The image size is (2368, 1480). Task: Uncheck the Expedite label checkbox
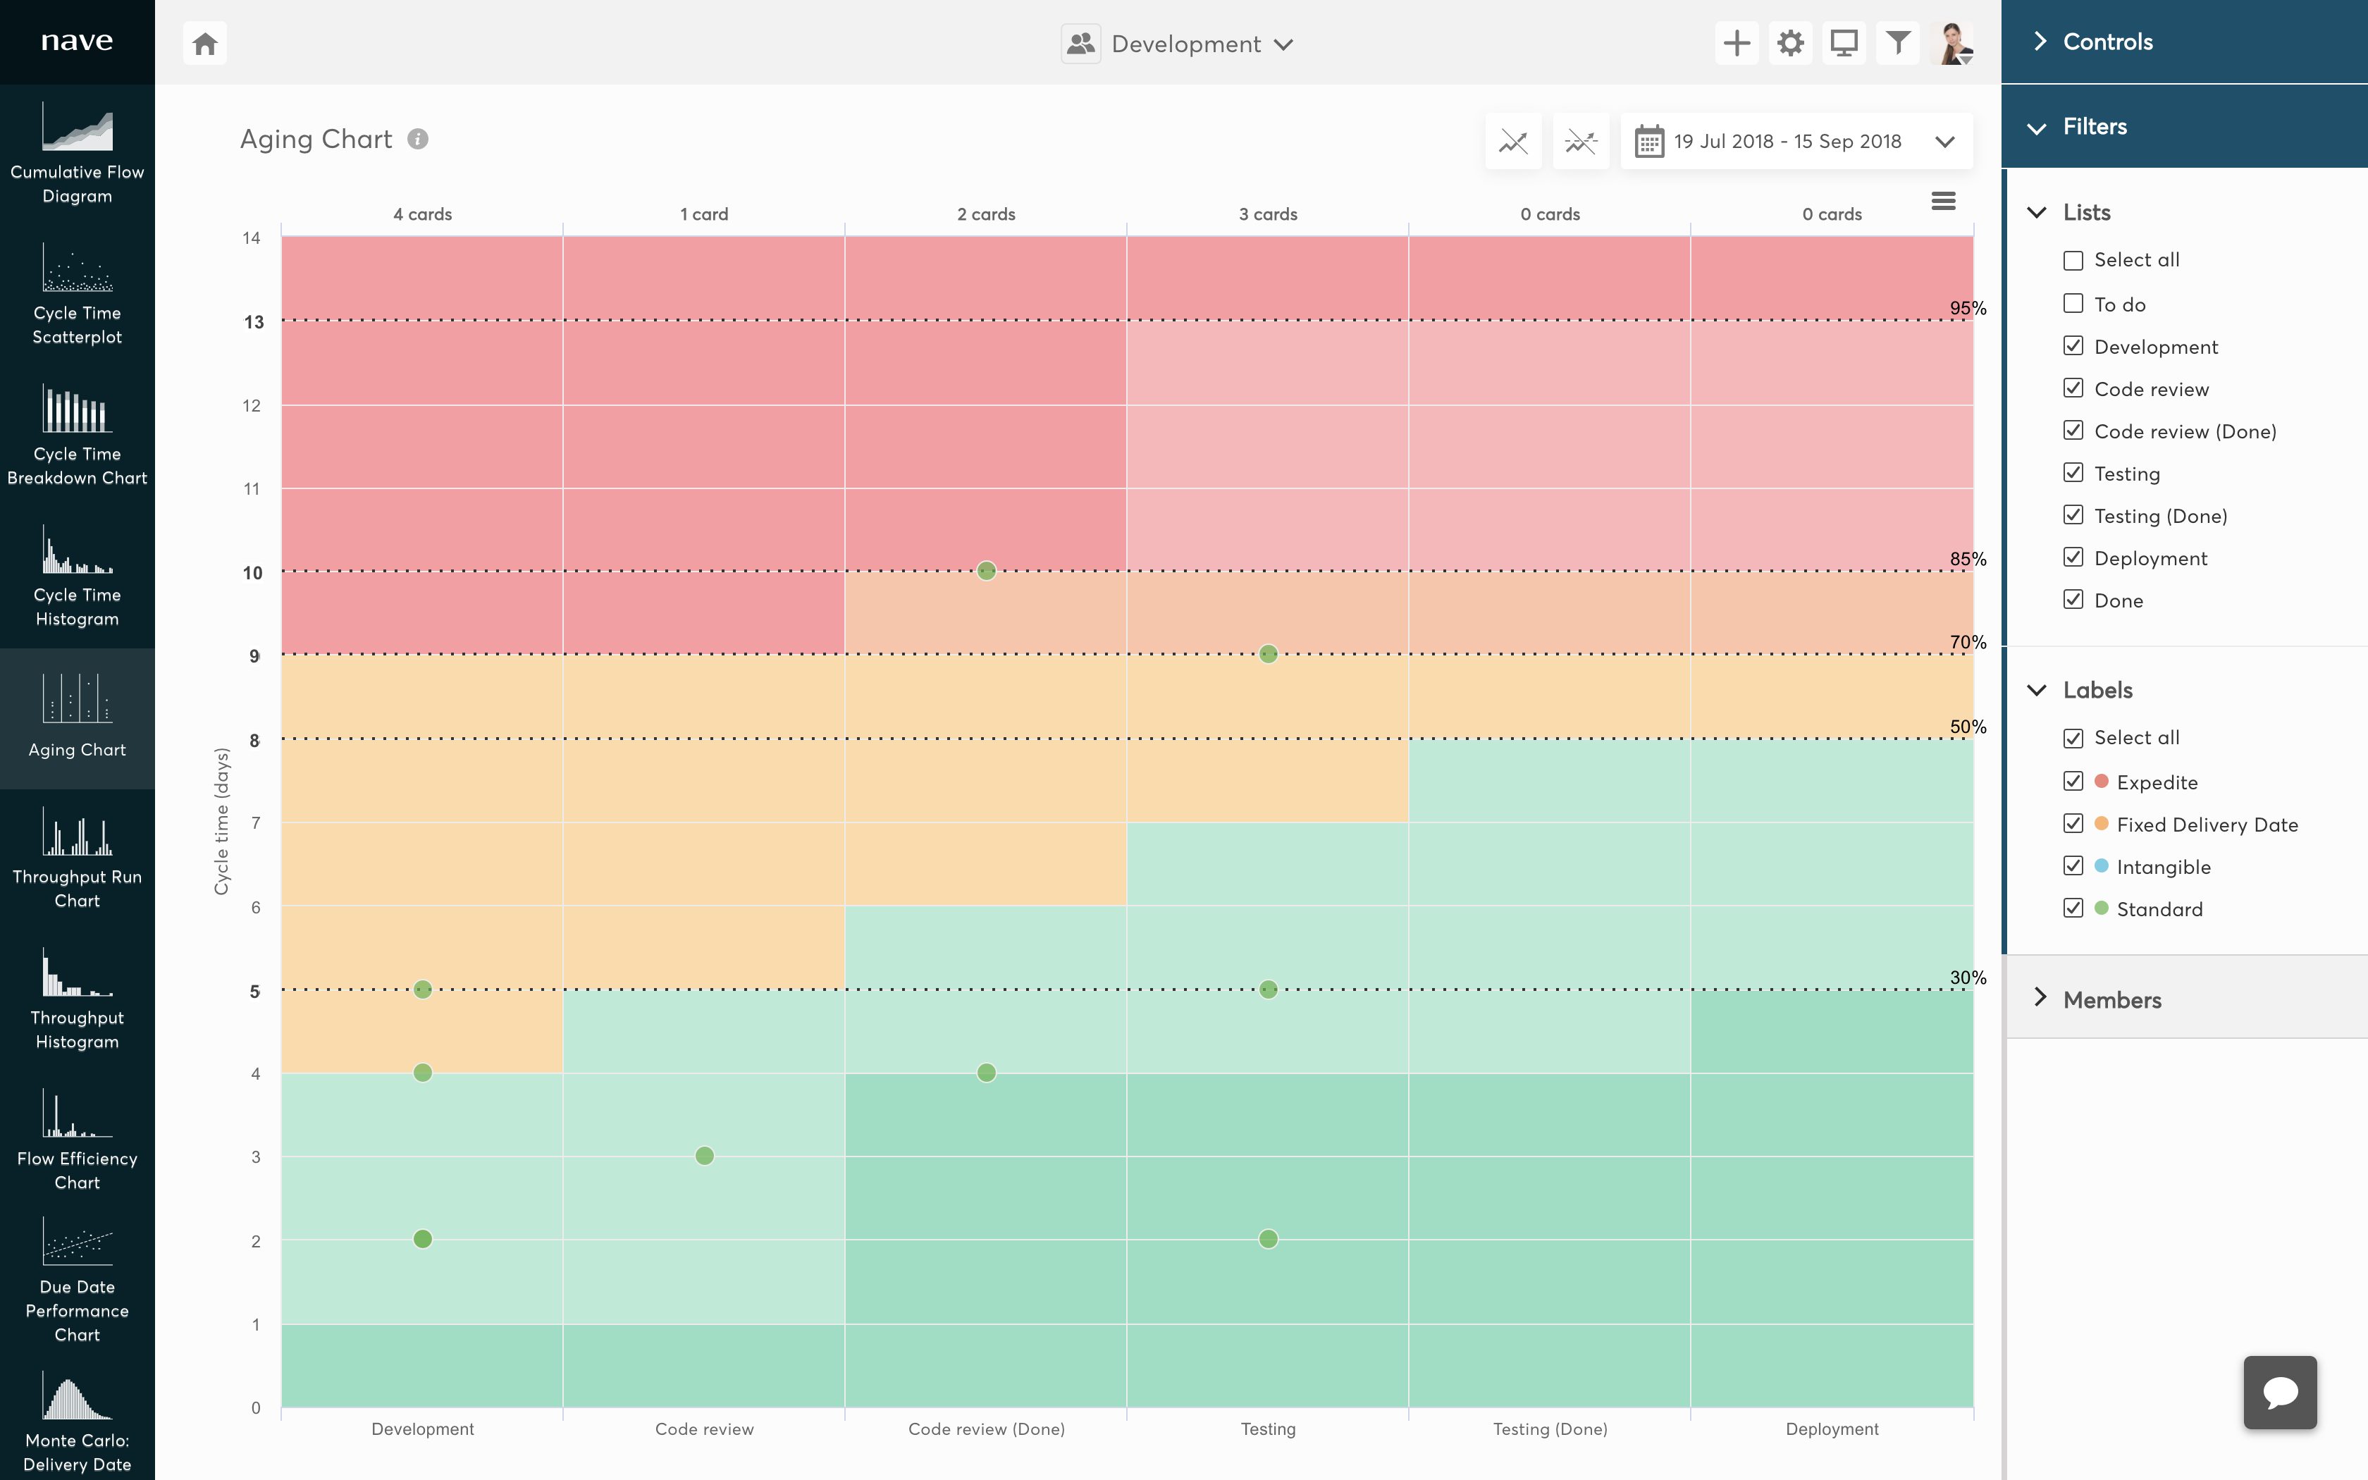(2073, 781)
